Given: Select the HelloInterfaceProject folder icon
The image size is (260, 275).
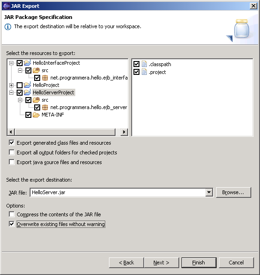Looking at the screenshot, I should click(x=27, y=63).
